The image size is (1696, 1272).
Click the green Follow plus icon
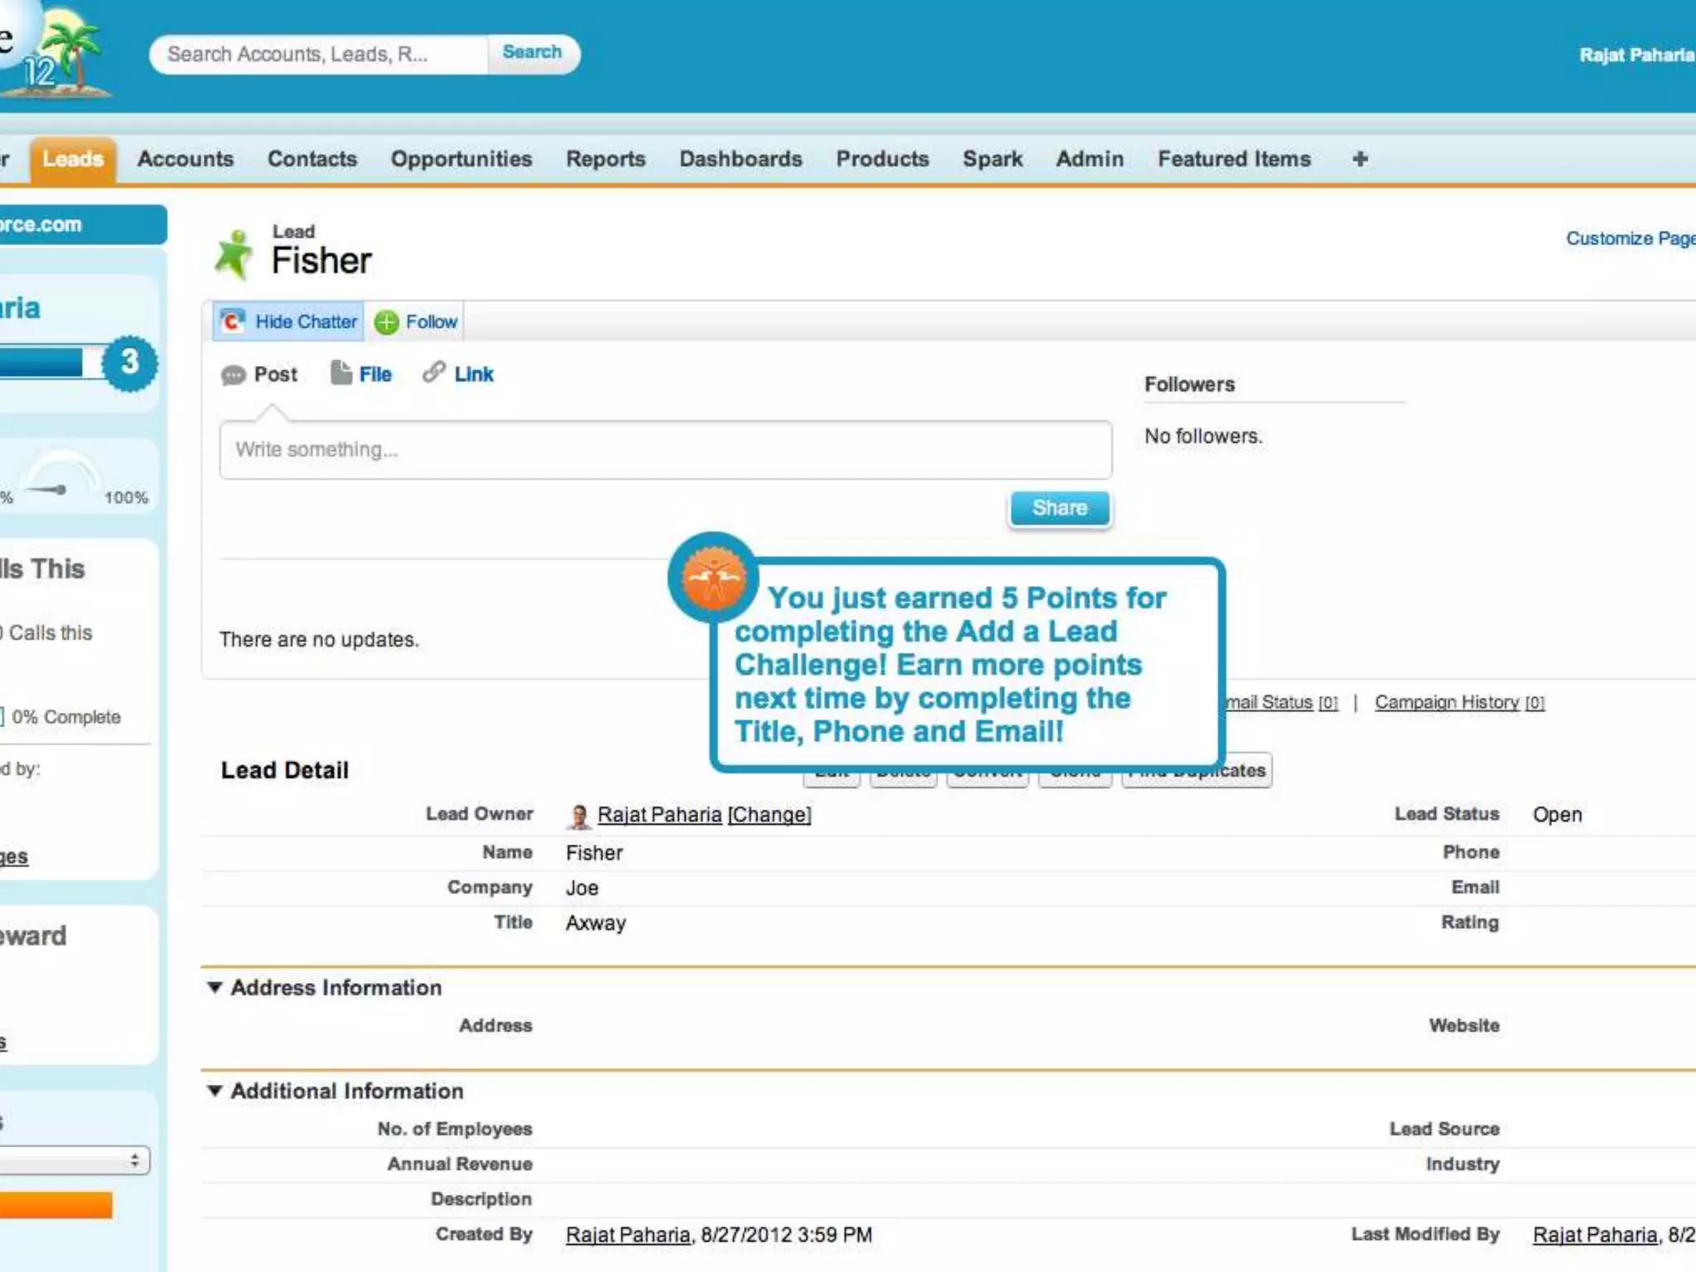coord(386,322)
